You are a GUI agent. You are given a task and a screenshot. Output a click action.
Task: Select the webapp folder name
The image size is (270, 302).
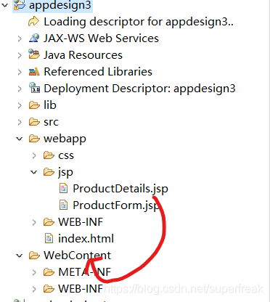(65, 139)
